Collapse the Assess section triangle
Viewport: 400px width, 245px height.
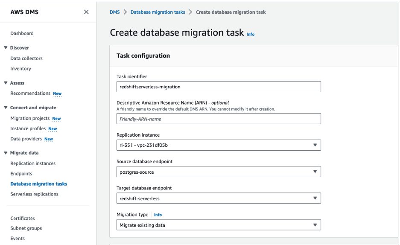click(x=6, y=83)
